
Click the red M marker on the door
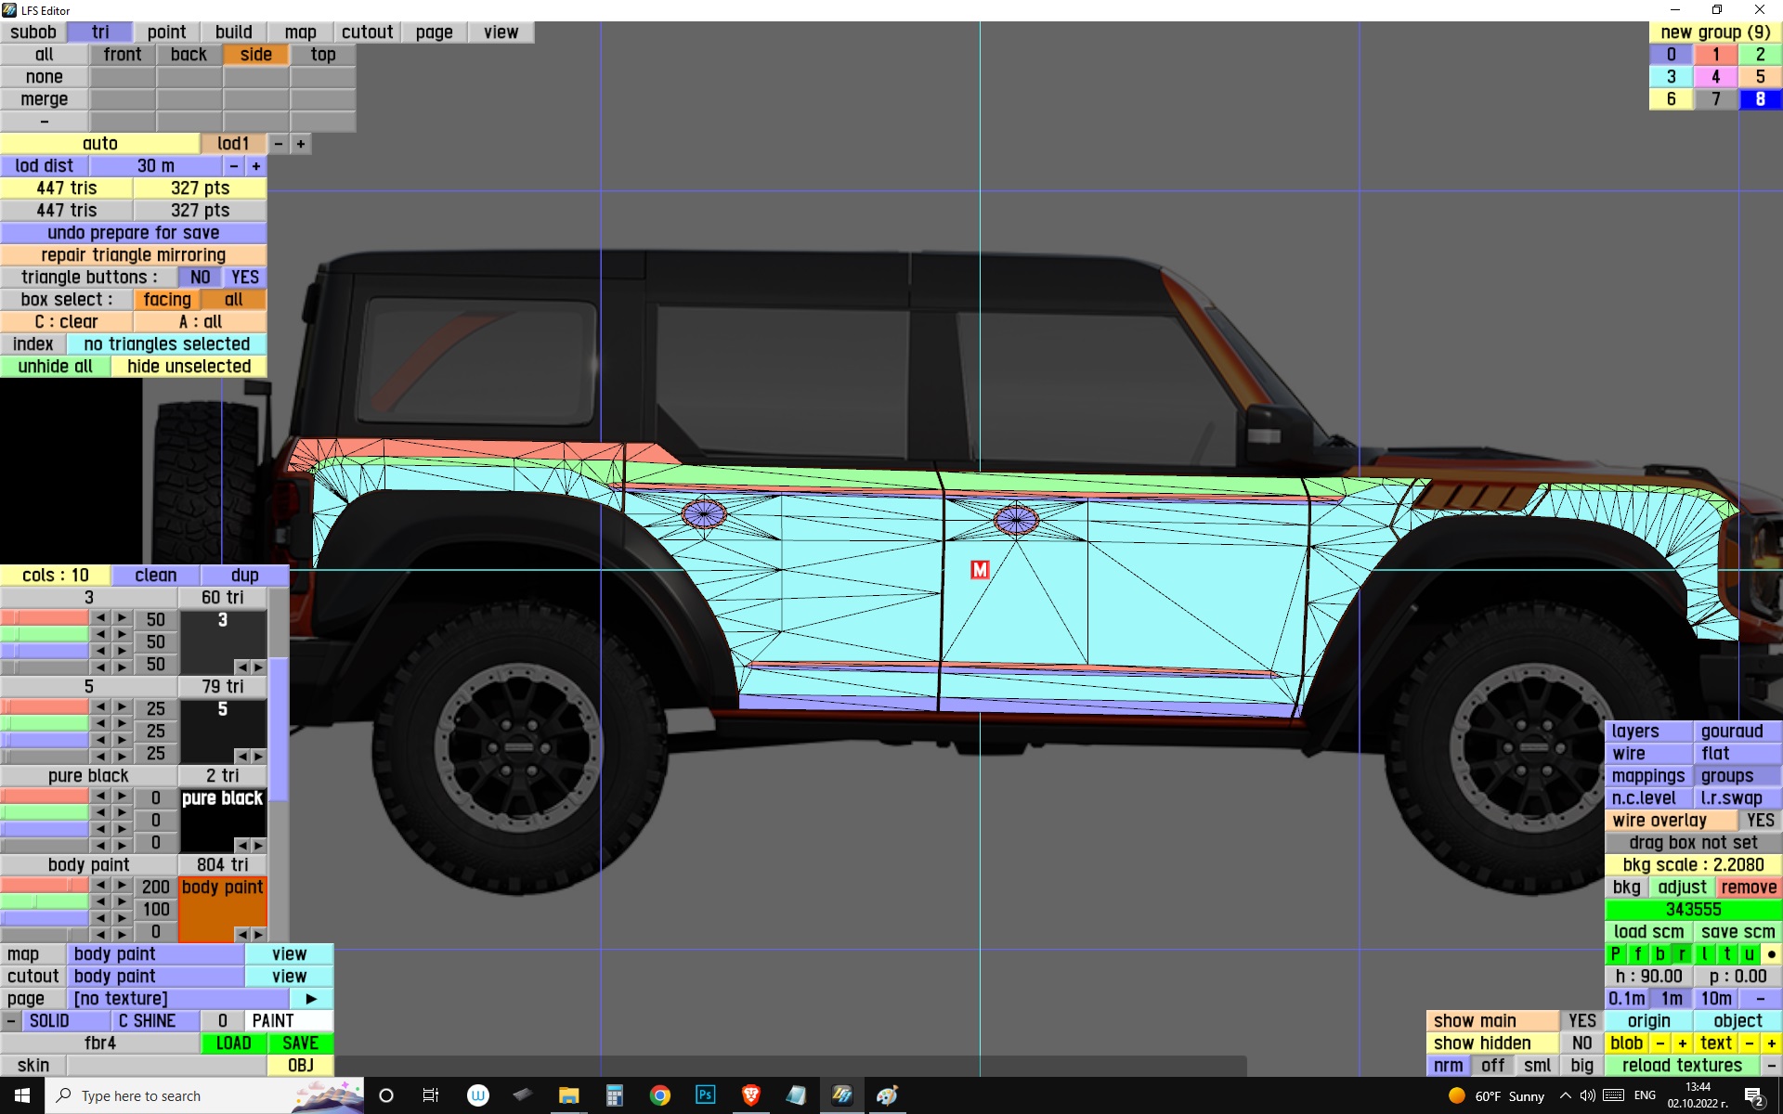[x=980, y=570]
